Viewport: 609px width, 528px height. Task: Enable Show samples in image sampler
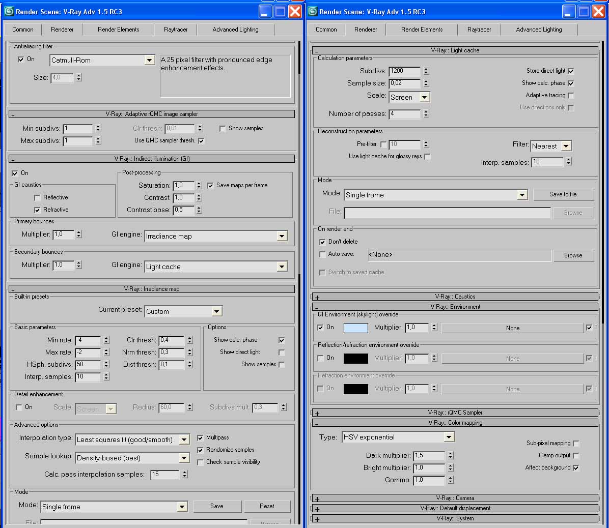click(223, 128)
